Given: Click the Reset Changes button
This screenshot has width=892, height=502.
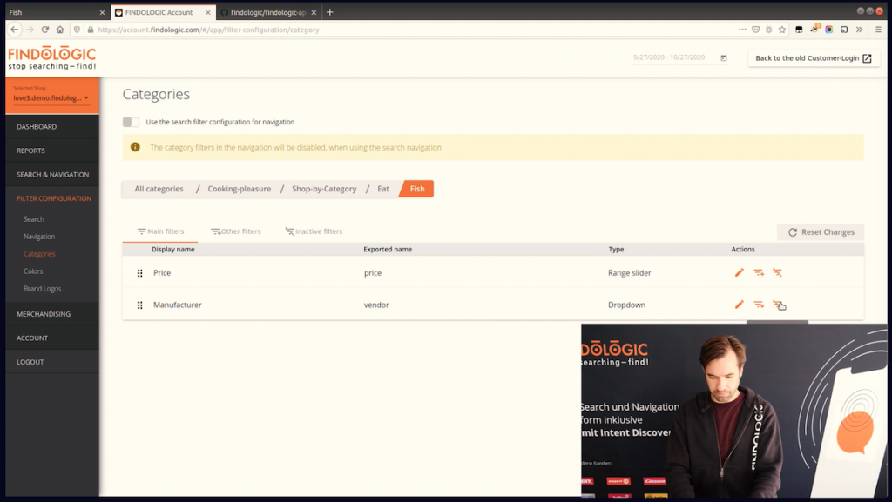Looking at the screenshot, I should [x=821, y=231].
